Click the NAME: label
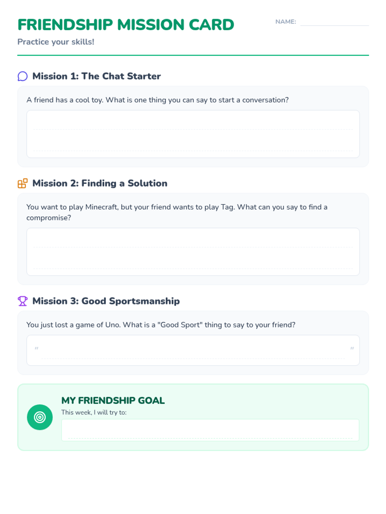386x514 pixels. coord(286,22)
